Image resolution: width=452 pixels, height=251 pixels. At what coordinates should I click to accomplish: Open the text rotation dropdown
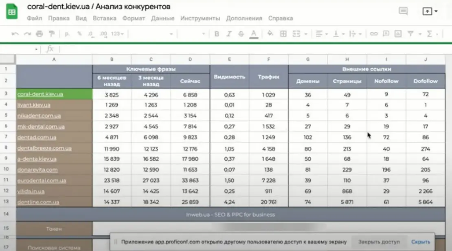[355, 34]
